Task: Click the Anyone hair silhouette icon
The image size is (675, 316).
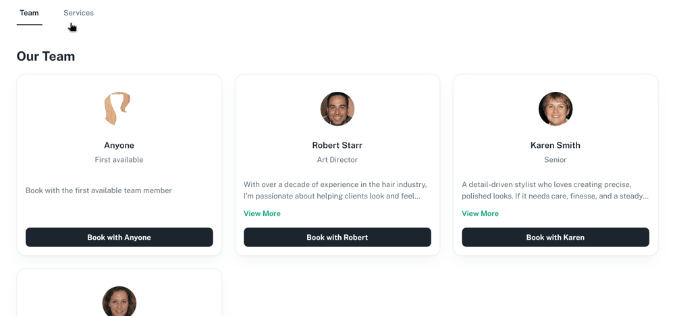Action: [117, 109]
